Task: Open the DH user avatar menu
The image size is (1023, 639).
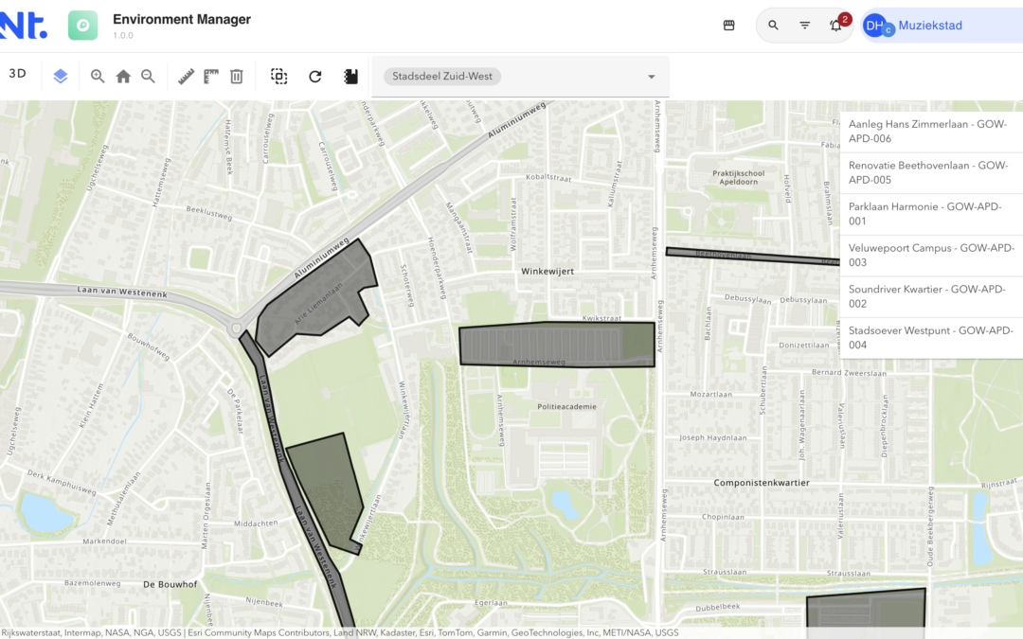Action: [875, 26]
